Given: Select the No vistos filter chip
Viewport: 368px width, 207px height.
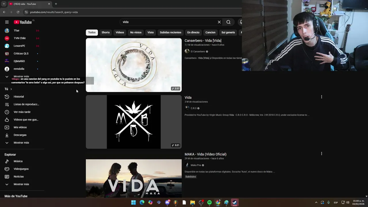Looking at the screenshot, I should tap(136, 32).
